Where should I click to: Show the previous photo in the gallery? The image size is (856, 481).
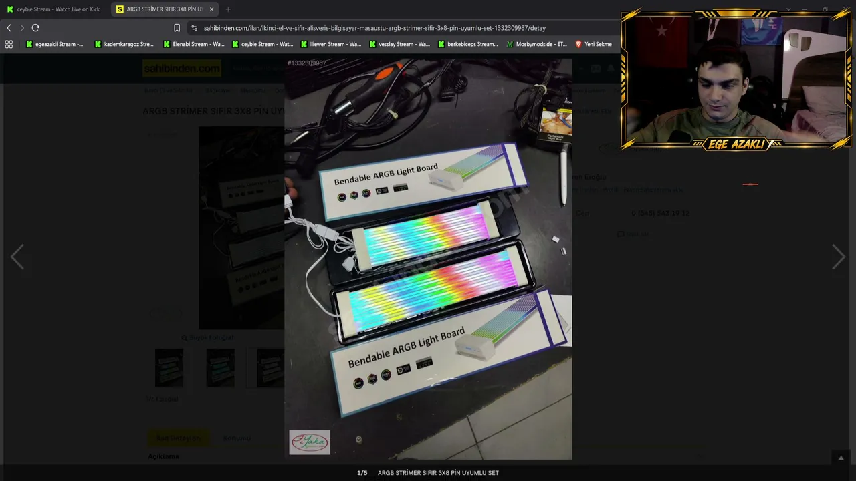(17, 257)
